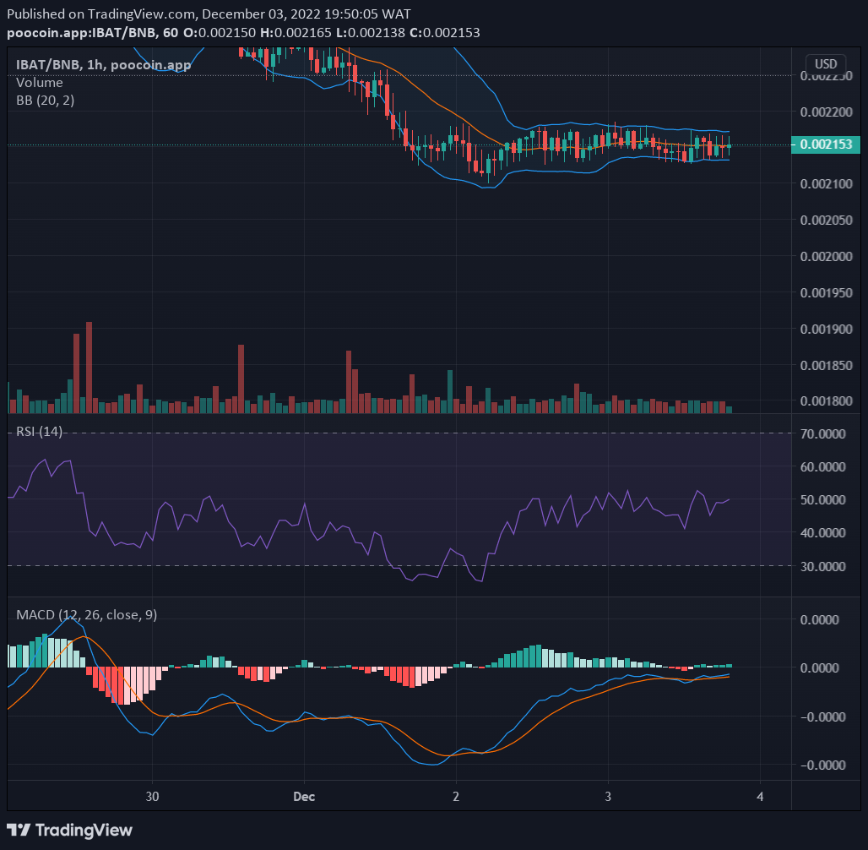This screenshot has width=868, height=850.
Task: Click the 0.002050 price axis label
Action: [x=826, y=220]
